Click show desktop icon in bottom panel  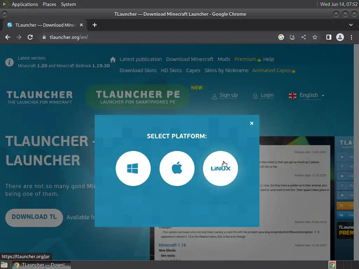tap(4, 265)
